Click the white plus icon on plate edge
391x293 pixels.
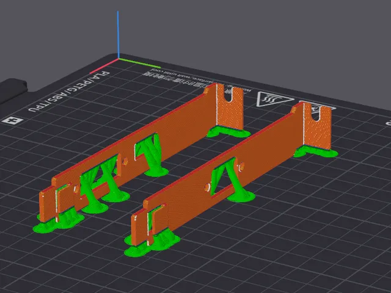coord(13,120)
